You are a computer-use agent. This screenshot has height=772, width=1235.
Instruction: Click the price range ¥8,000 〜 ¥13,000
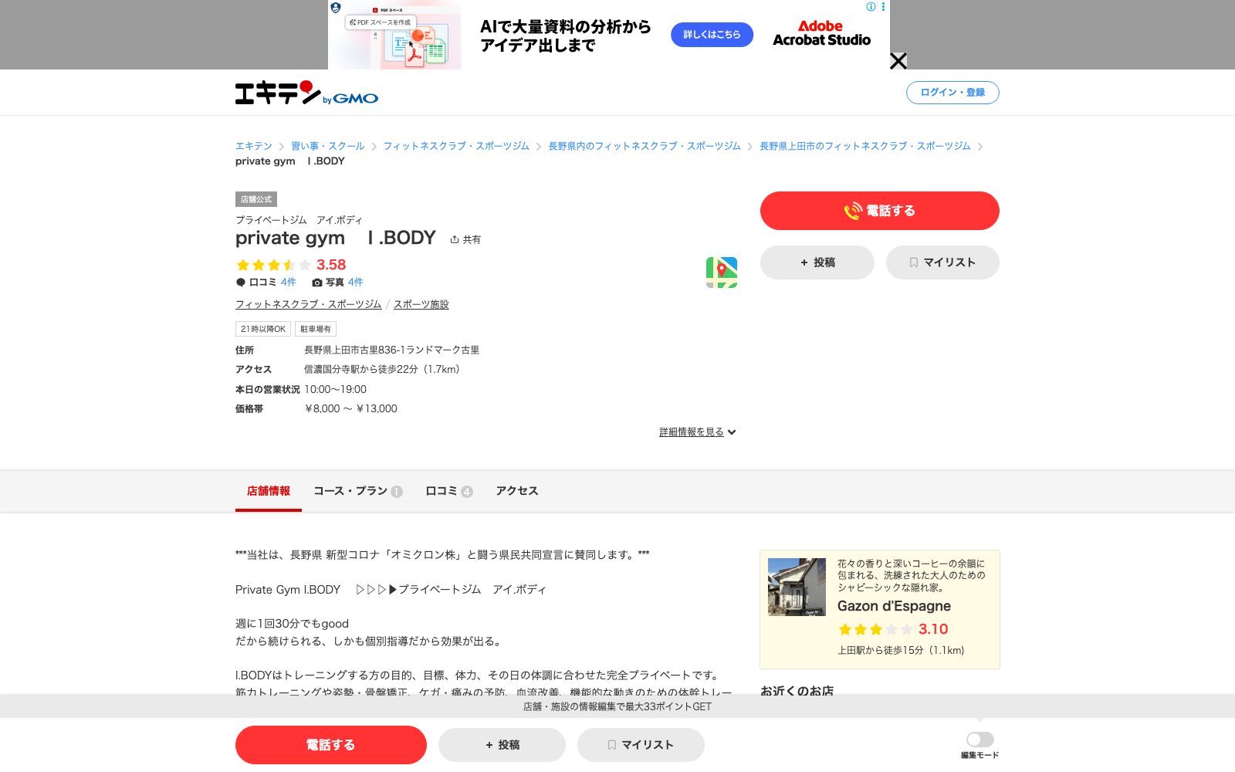pyautogui.click(x=351, y=409)
